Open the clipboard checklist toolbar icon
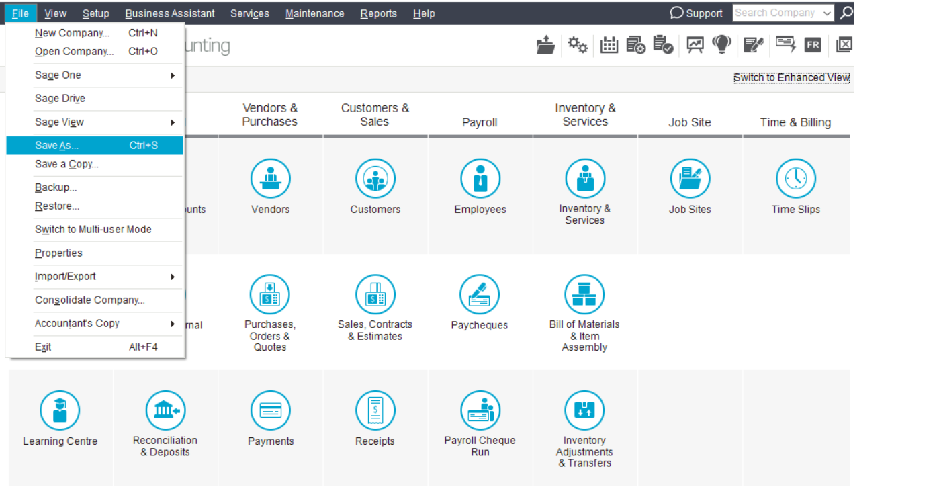The image size is (937, 487). pos(663,45)
